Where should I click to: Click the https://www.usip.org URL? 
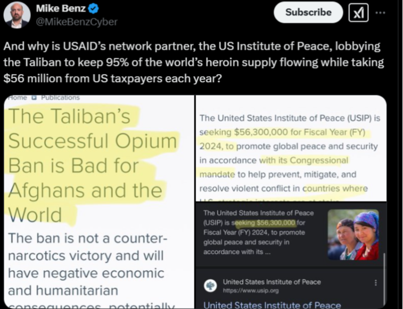click(x=251, y=291)
